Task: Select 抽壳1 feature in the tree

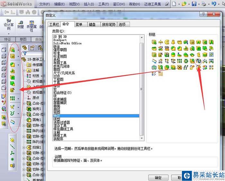Action: (35, 109)
